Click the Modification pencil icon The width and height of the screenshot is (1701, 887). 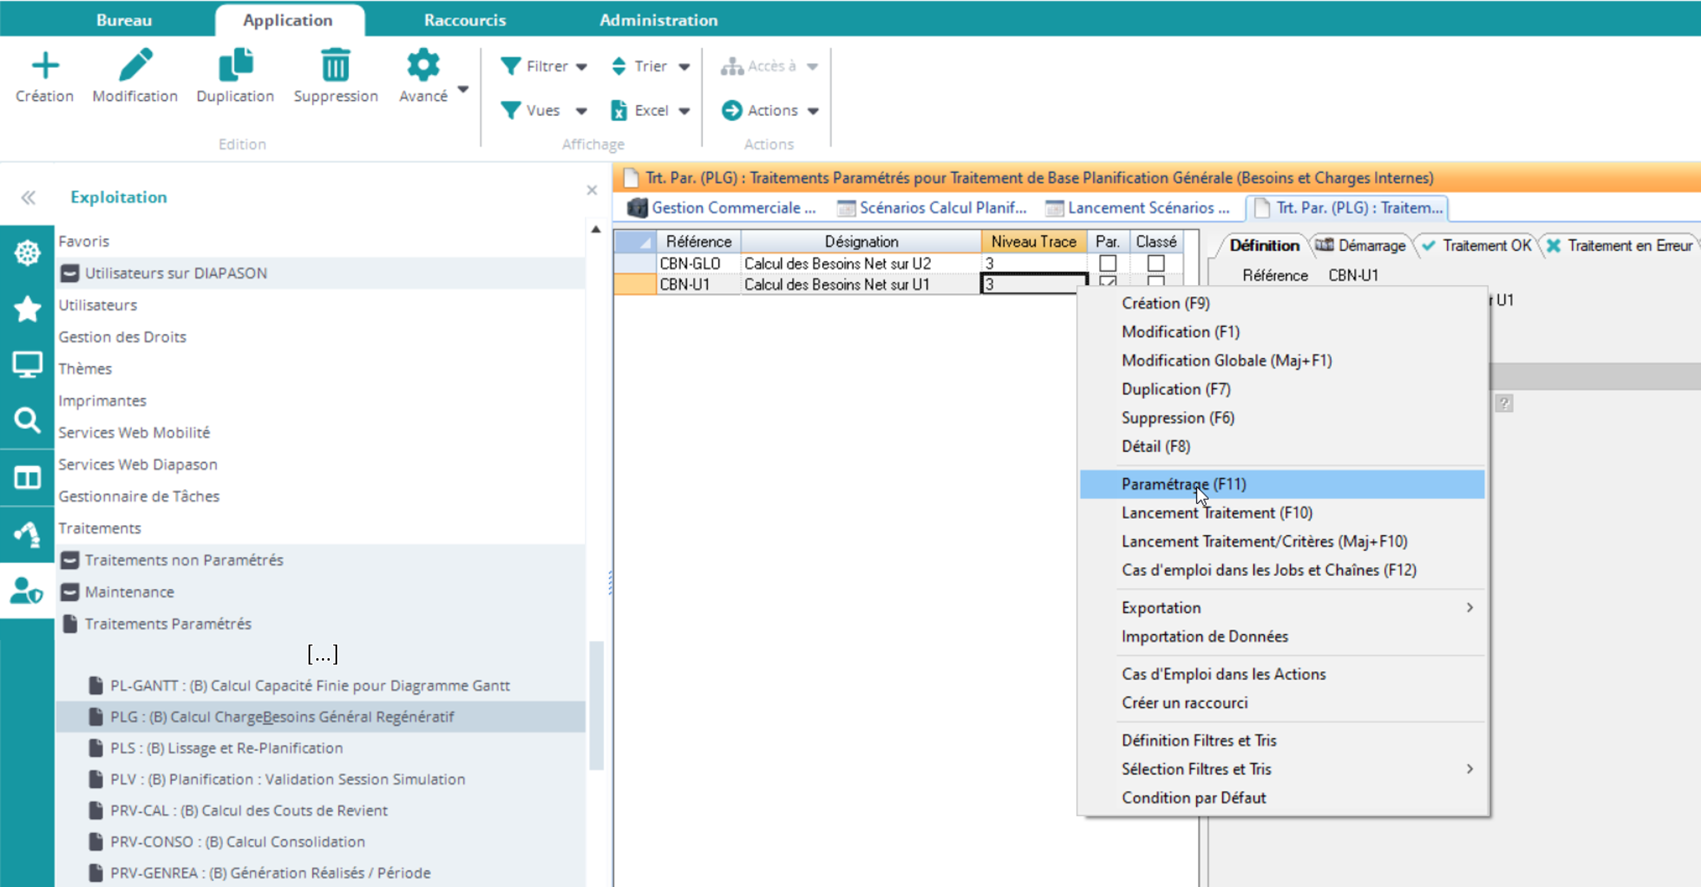coord(135,65)
